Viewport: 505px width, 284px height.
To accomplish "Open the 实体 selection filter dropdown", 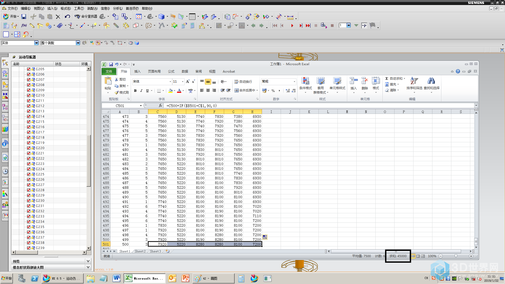I will click(x=36, y=43).
